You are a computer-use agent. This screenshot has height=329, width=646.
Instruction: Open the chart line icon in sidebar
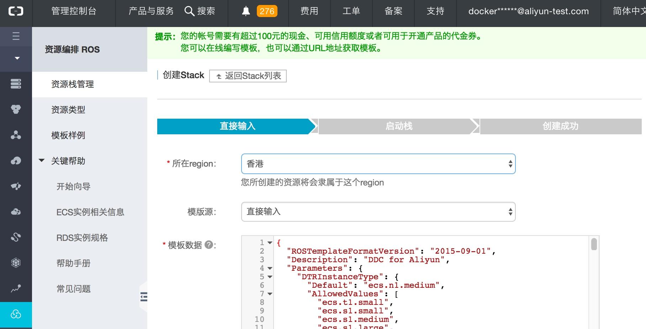pos(16,289)
